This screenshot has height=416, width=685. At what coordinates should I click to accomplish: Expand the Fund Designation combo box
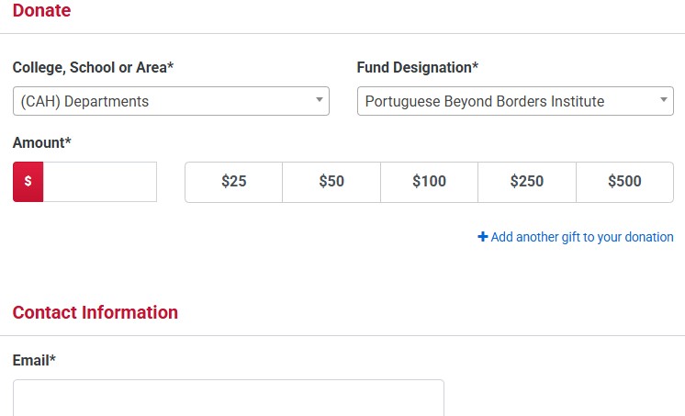tap(514, 101)
